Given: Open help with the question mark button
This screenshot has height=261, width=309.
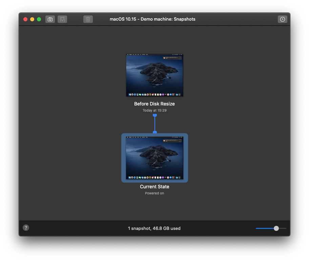Looking at the screenshot, I should [26, 228].
